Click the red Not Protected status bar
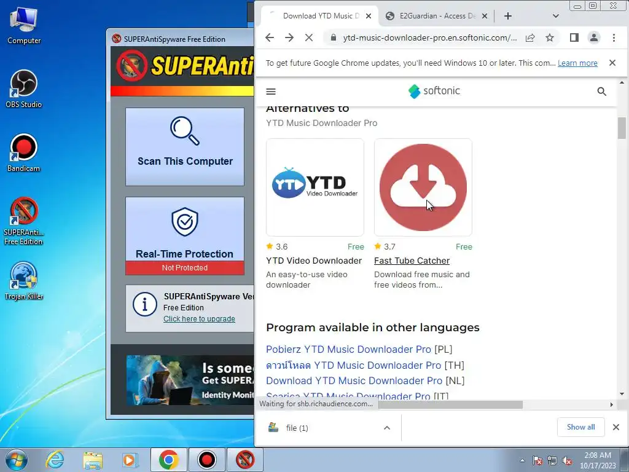The image size is (629, 472). tap(184, 268)
